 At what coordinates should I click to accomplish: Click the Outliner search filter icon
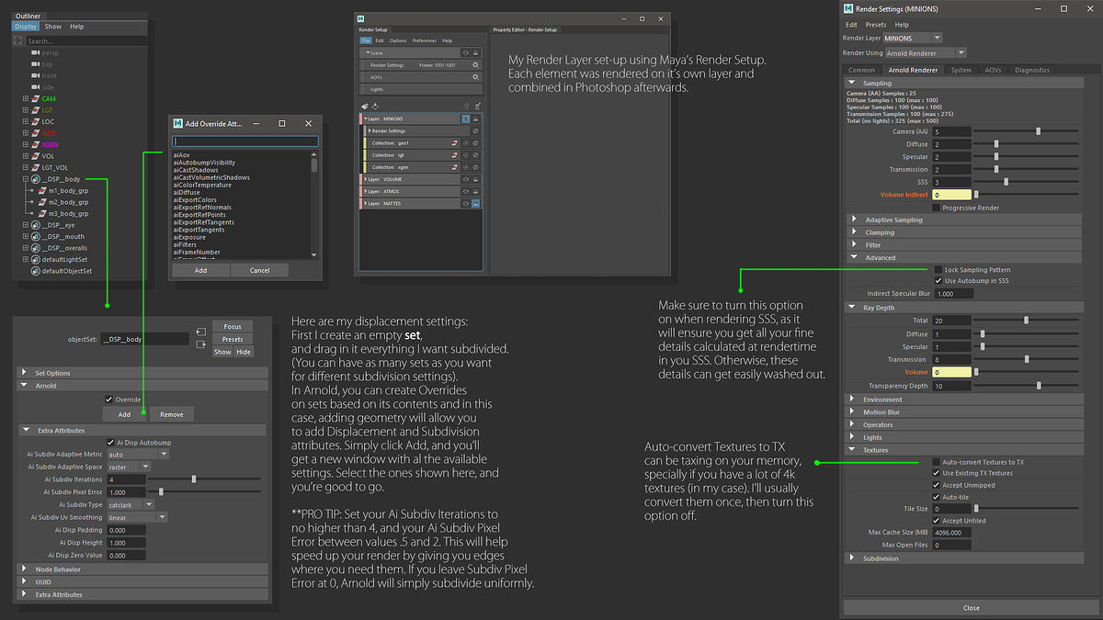pos(19,40)
